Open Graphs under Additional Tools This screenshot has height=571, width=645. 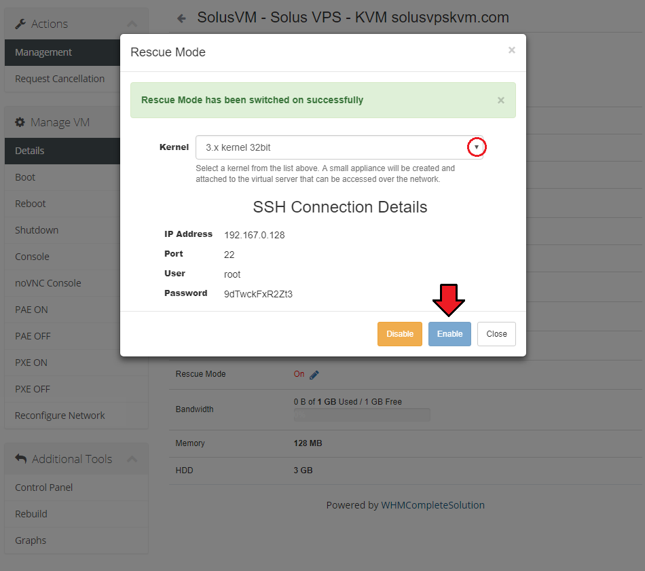77,540
